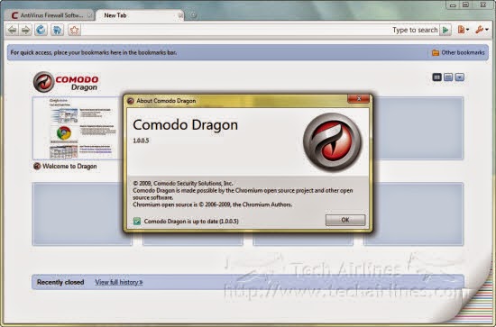Viewport: 496px width, 327px height.
Task: Click the Welcome to Dragon link
Action: pos(69,166)
